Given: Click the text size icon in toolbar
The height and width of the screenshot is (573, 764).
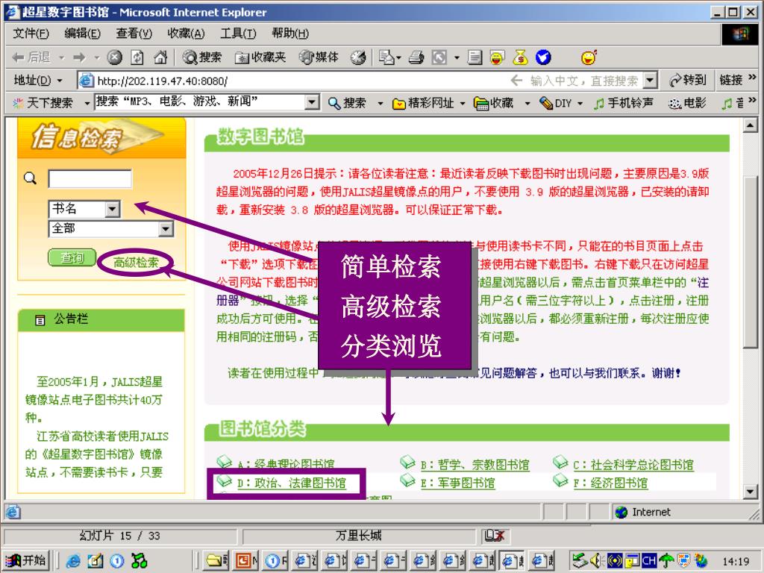Looking at the screenshot, I should click(x=439, y=57).
